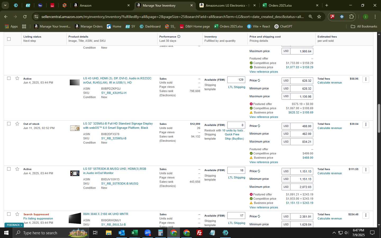Close the FEEDBACK tab button
The height and width of the screenshot is (238, 381).
point(21,225)
